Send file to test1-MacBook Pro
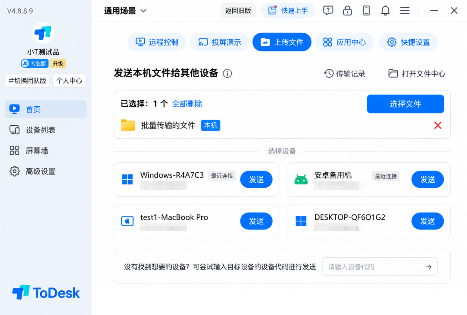Image resolution: width=467 pixels, height=315 pixels. (x=256, y=221)
